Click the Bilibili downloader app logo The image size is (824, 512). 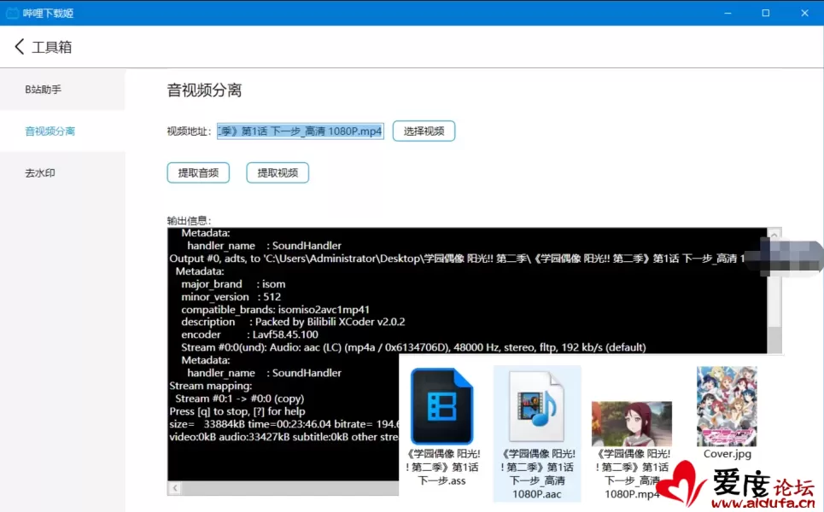(12, 13)
